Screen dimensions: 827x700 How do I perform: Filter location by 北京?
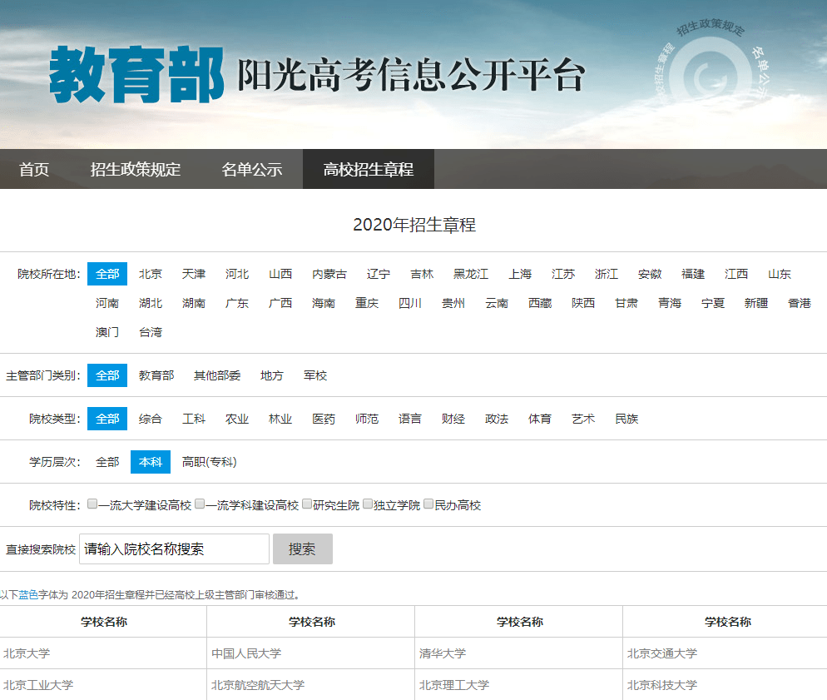tap(151, 274)
